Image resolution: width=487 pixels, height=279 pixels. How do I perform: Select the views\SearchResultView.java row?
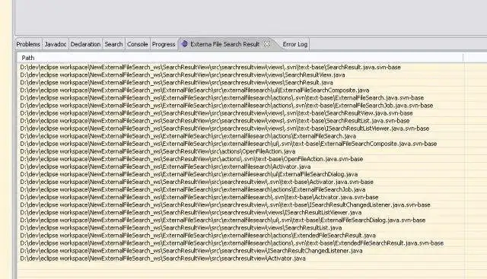tap(240, 75)
